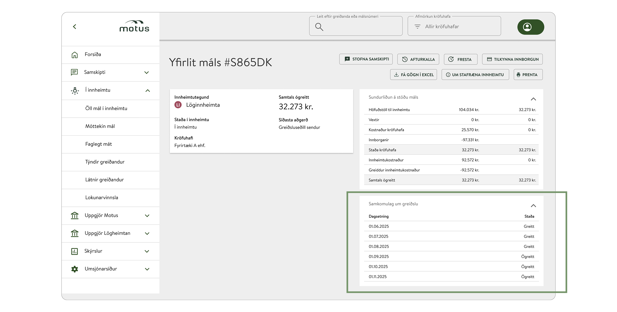617x312 pixels.
Task: Open the Umsjónarsíður gear icon
Action: (x=74, y=269)
